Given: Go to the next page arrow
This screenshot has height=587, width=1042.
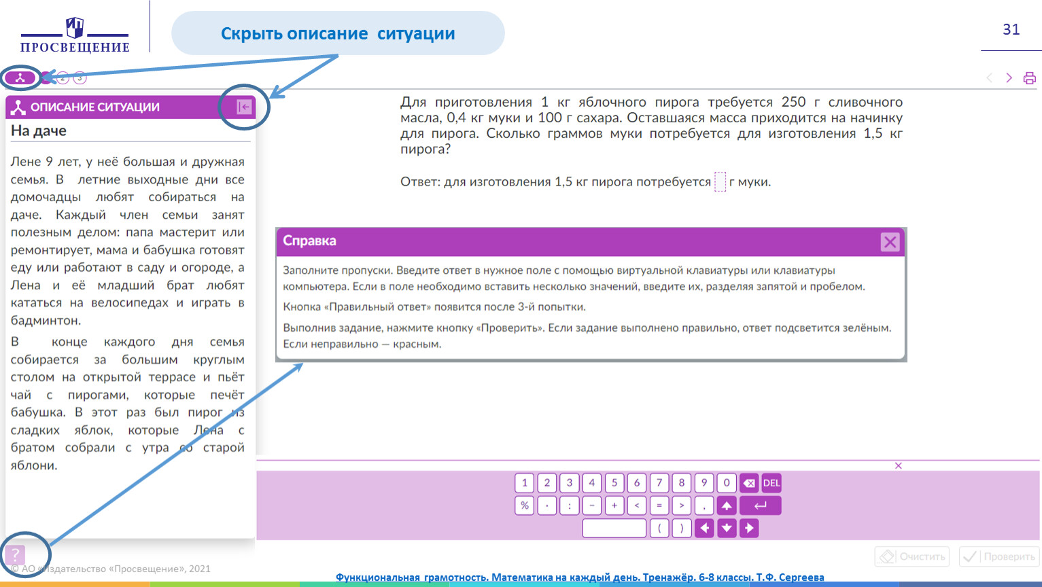Looking at the screenshot, I should point(1009,78).
